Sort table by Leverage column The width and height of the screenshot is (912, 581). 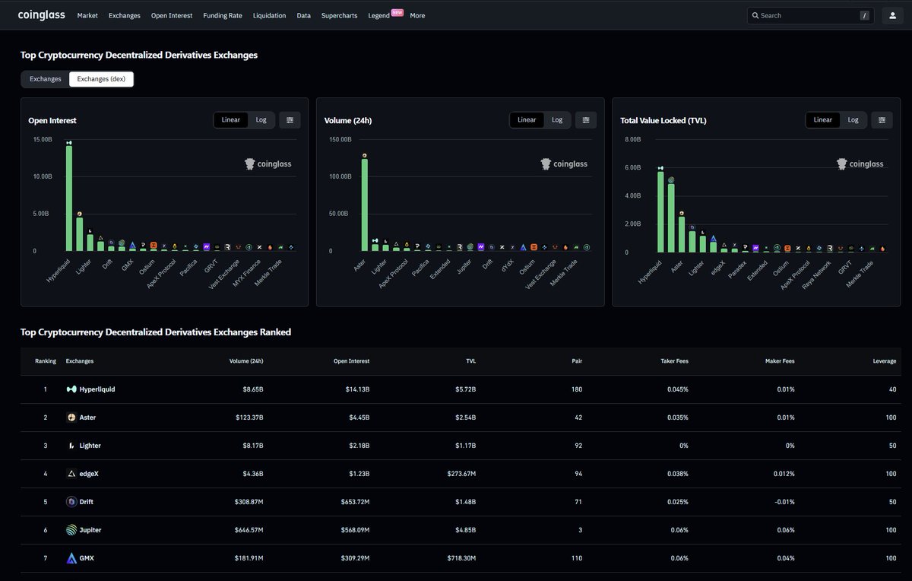(885, 361)
